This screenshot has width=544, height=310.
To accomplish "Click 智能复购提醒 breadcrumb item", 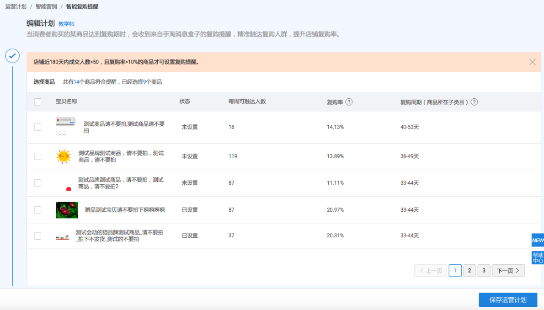I will [x=82, y=6].
